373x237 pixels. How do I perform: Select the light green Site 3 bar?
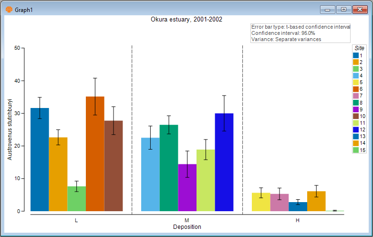click(x=77, y=199)
